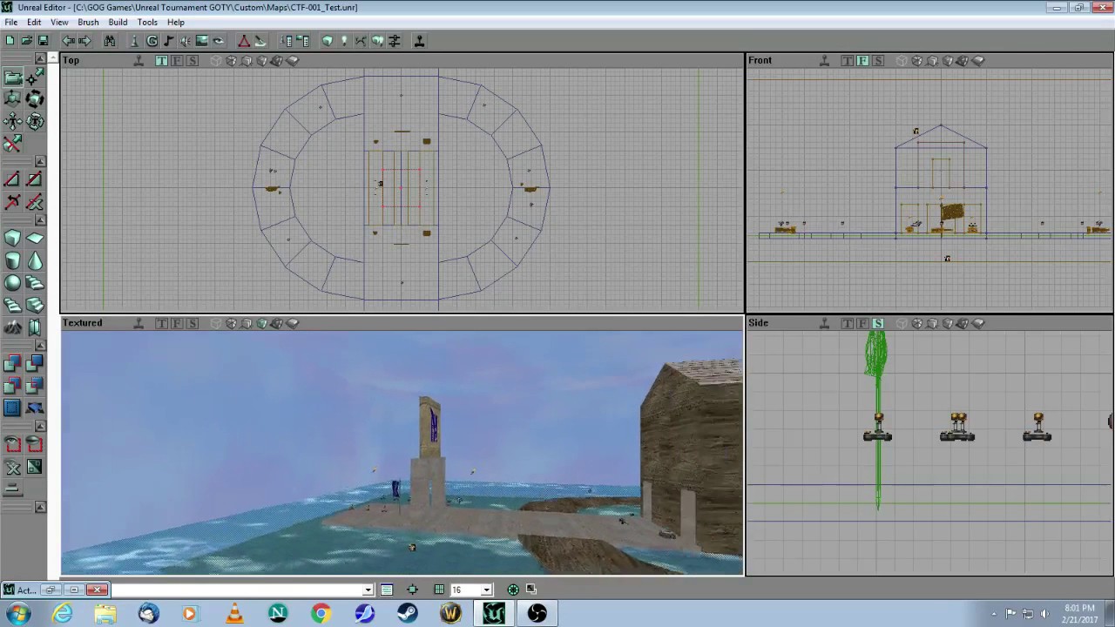Image resolution: width=1115 pixels, height=627 pixels.
Task: Open the Sound browser
Action: (x=186, y=41)
